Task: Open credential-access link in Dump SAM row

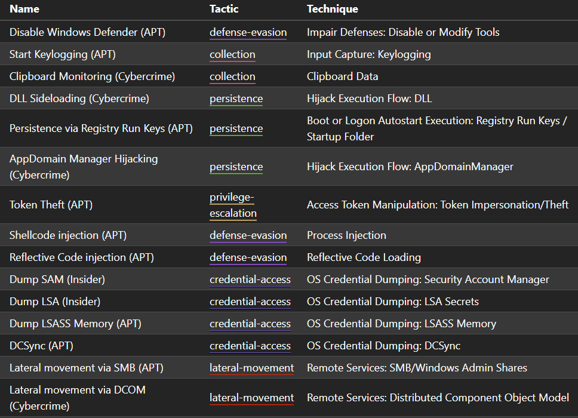Action: 250,279
